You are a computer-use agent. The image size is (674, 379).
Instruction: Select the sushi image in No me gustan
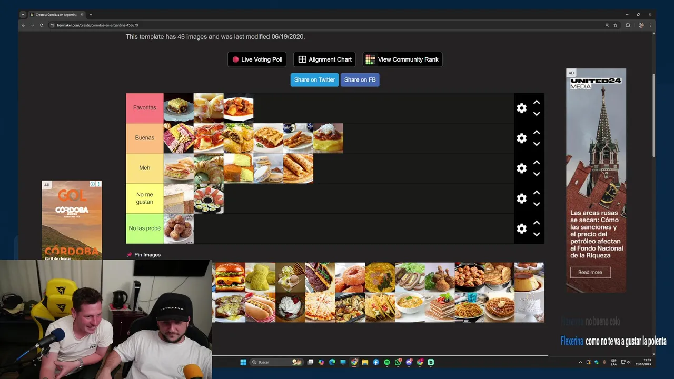coord(209,198)
